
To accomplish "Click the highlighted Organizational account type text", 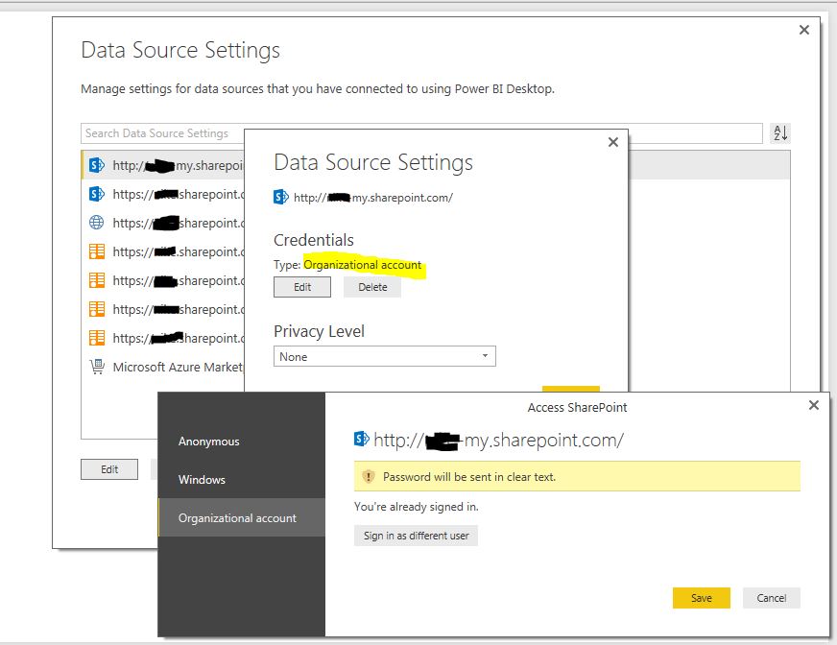I will pyautogui.click(x=363, y=265).
